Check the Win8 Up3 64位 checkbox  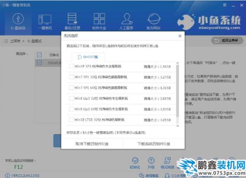[x=71, y=109]
